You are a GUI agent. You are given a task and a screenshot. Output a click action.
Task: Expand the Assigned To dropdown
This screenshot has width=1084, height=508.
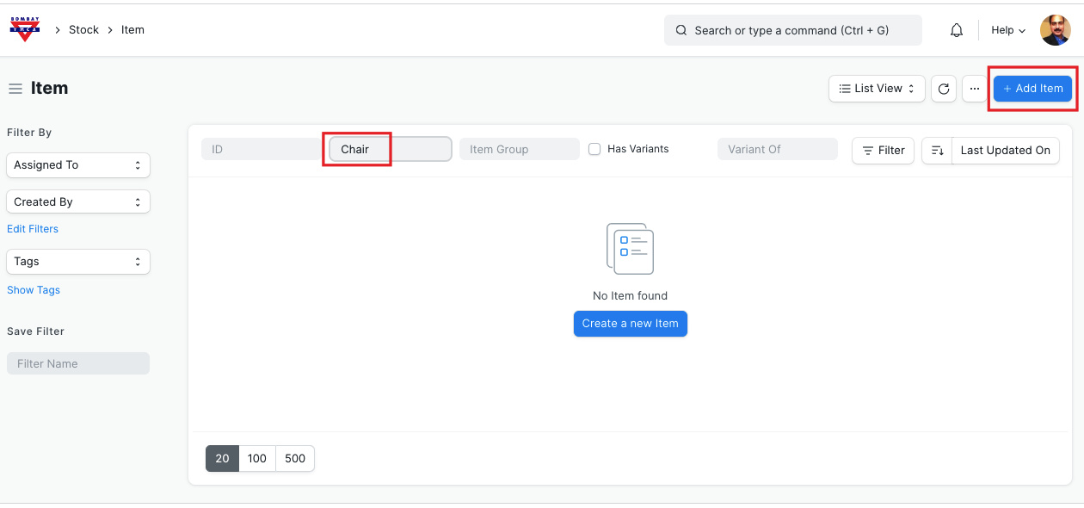click(78, 165)
